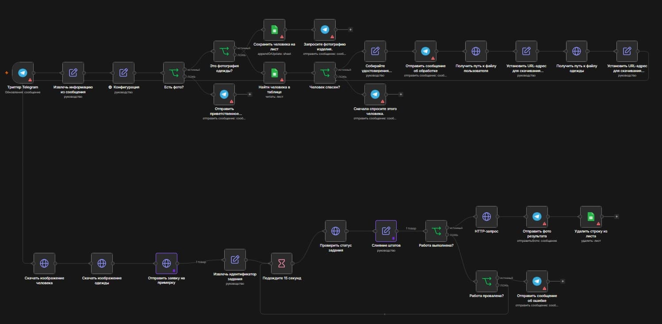Select the Сохранить человека на лист sheets node

(275, 30)
